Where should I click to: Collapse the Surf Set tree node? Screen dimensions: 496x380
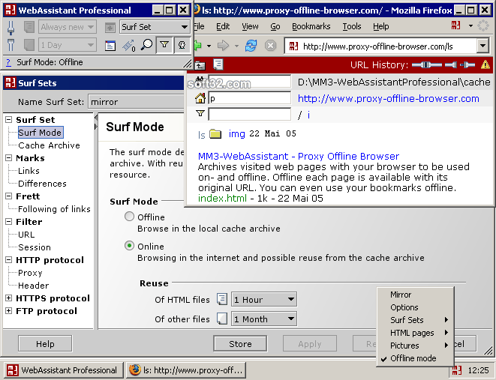pyautogui.click(x=9, y=120)
